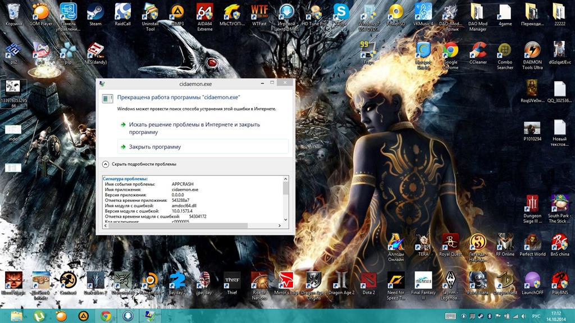Viewport: 575px width, 323px height.
Task: Click the Сигнатура проблемы heading
Action: (125, 179)
